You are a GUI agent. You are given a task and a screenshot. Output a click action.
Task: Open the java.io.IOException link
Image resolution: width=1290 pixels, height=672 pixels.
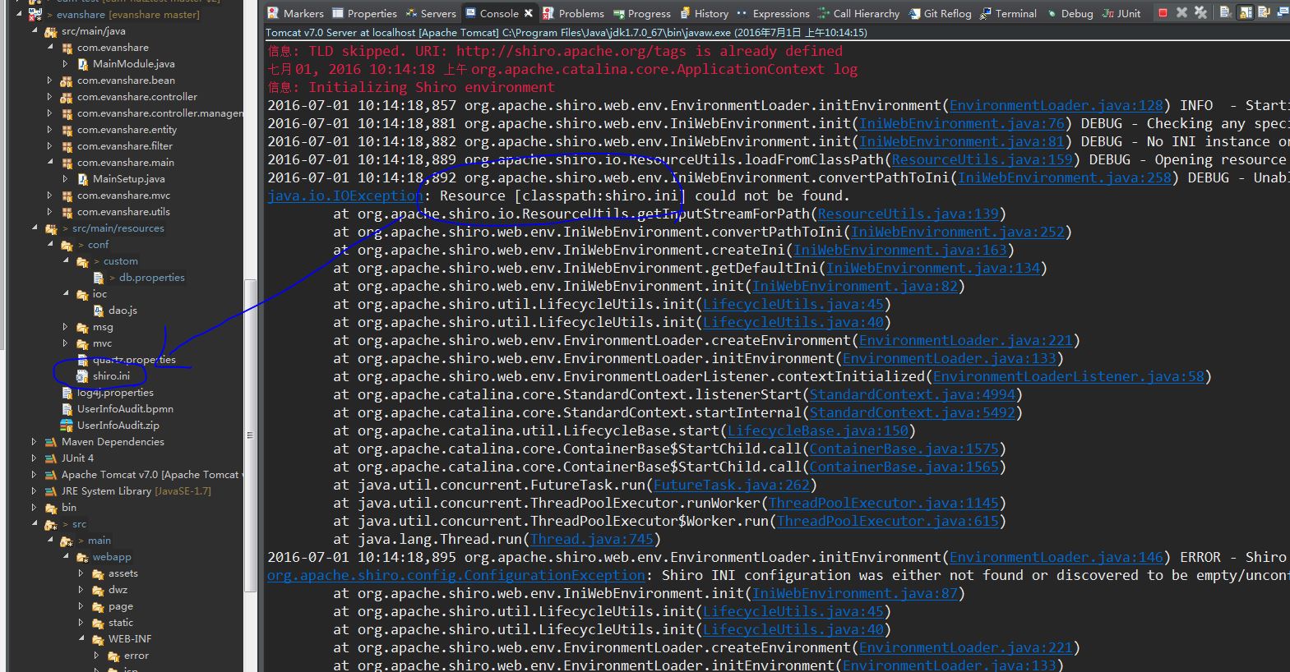point(345,196)
